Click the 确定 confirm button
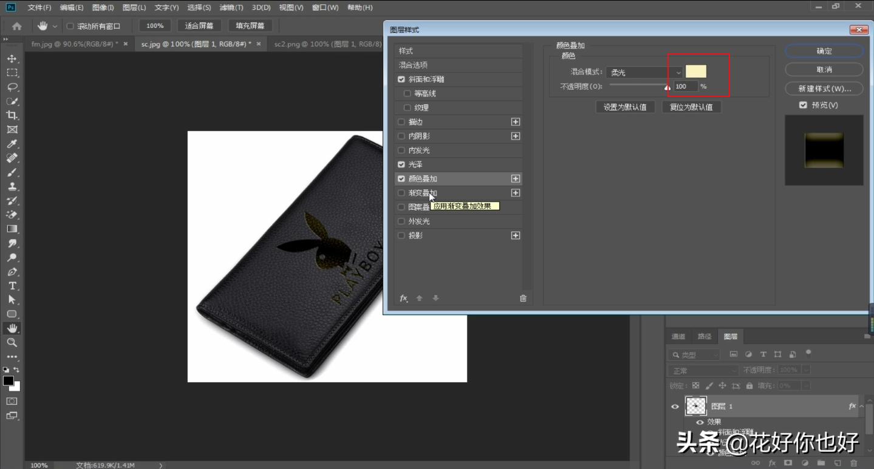 click(x=824, y=51)
